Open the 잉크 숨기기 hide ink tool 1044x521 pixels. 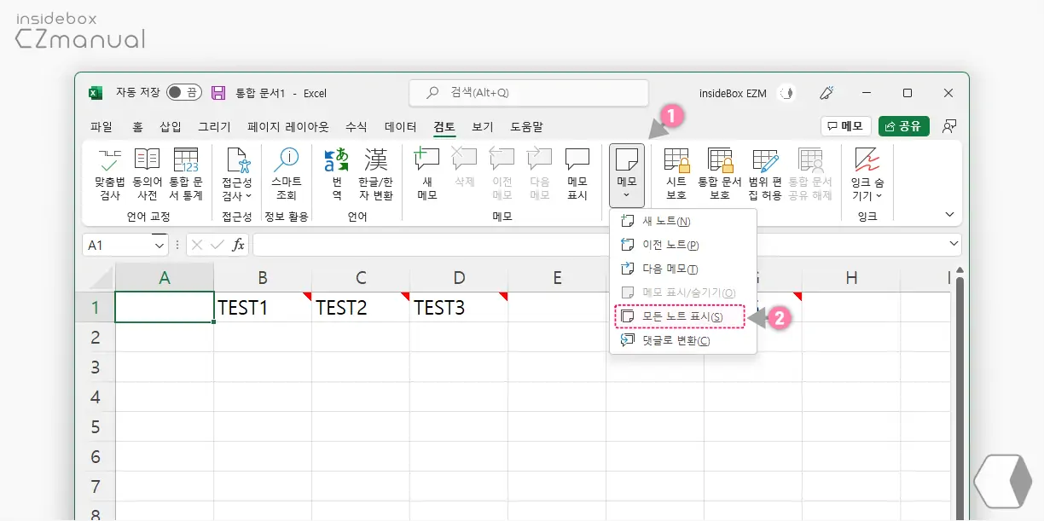pos(867,174)
